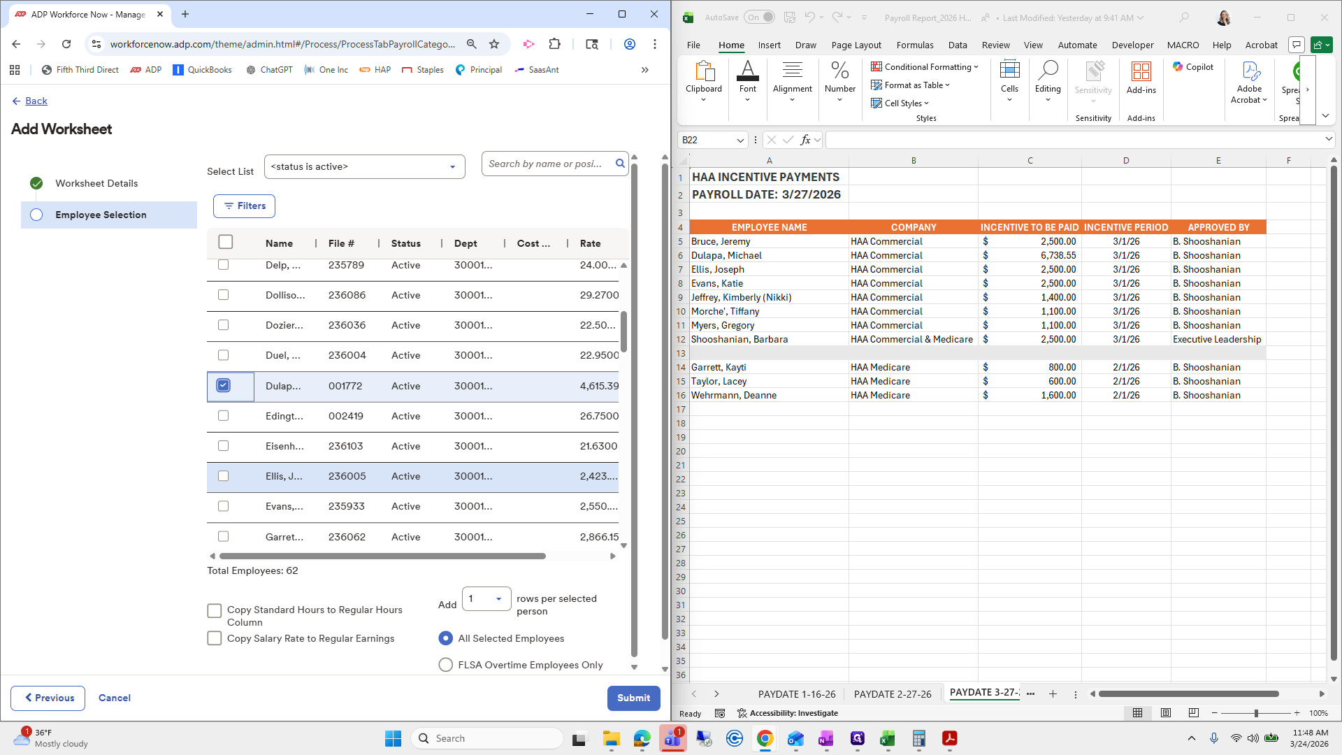Toggle the AutoSave switch in Excel
The image size is (1342, 755).
759,17
